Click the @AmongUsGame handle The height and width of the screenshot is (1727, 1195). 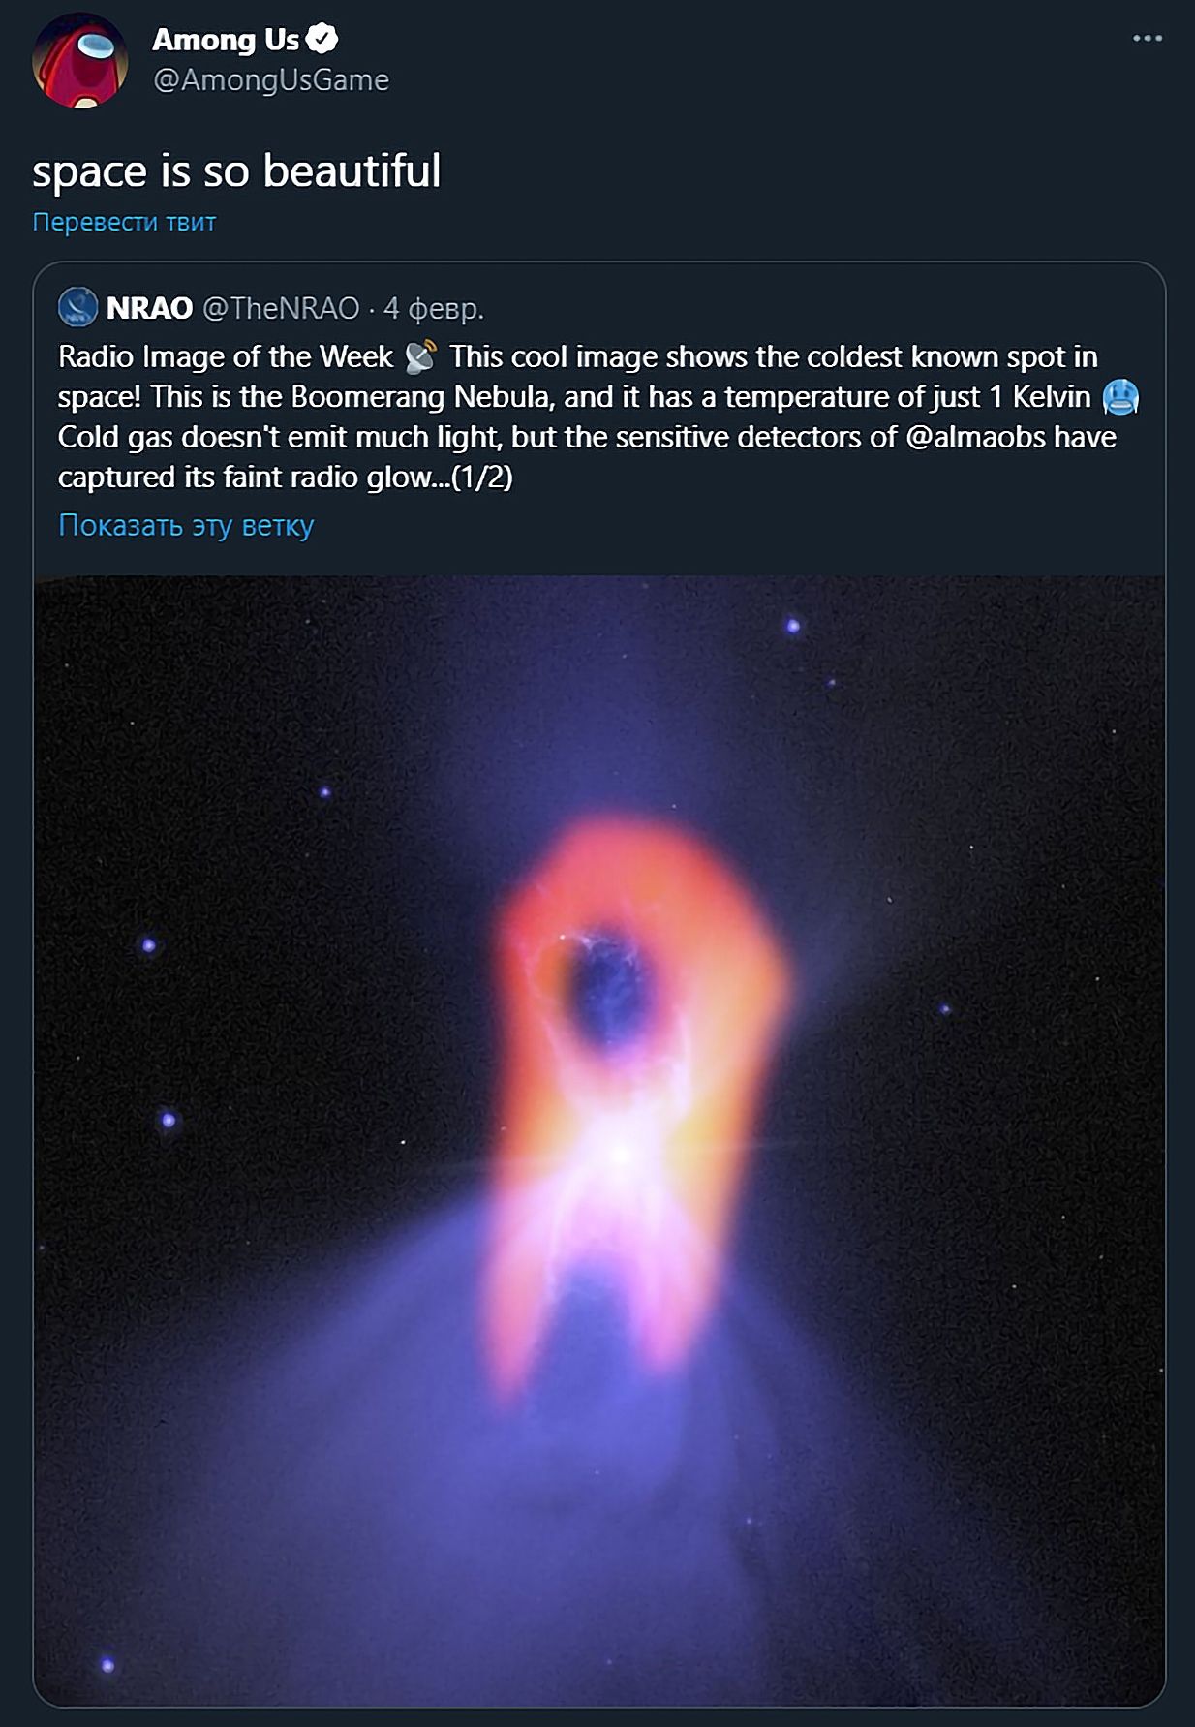click(271, 80)
